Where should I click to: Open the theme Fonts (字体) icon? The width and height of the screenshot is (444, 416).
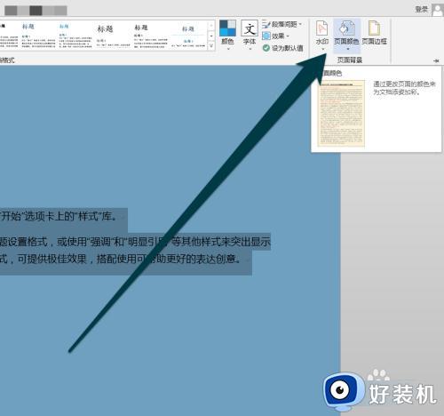pos(250,28)
